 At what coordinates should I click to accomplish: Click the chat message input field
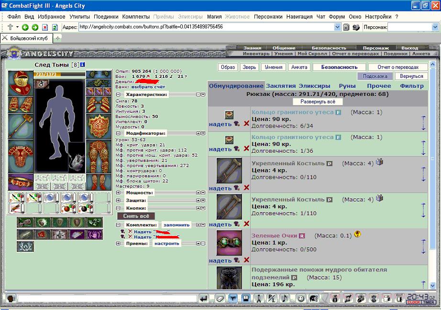tap(107, 299)
